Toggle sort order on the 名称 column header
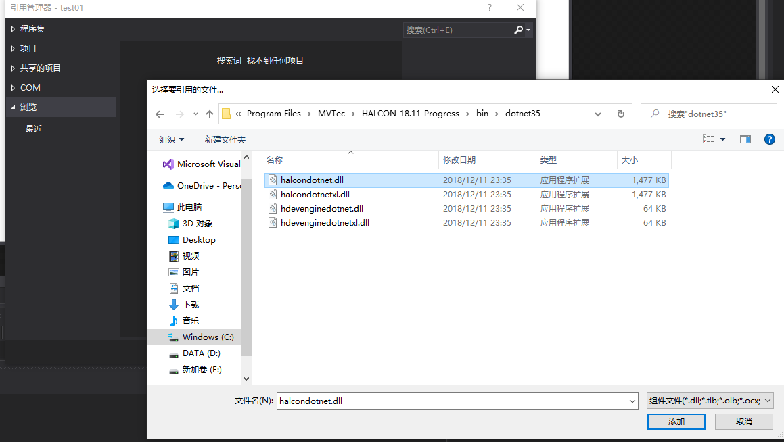The image size is (784, 442). [274, 159]
